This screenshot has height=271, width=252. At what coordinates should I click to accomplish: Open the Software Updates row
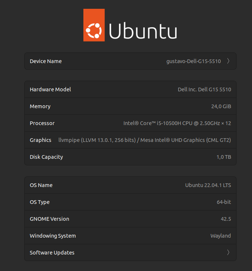click(x=130, y=253)
